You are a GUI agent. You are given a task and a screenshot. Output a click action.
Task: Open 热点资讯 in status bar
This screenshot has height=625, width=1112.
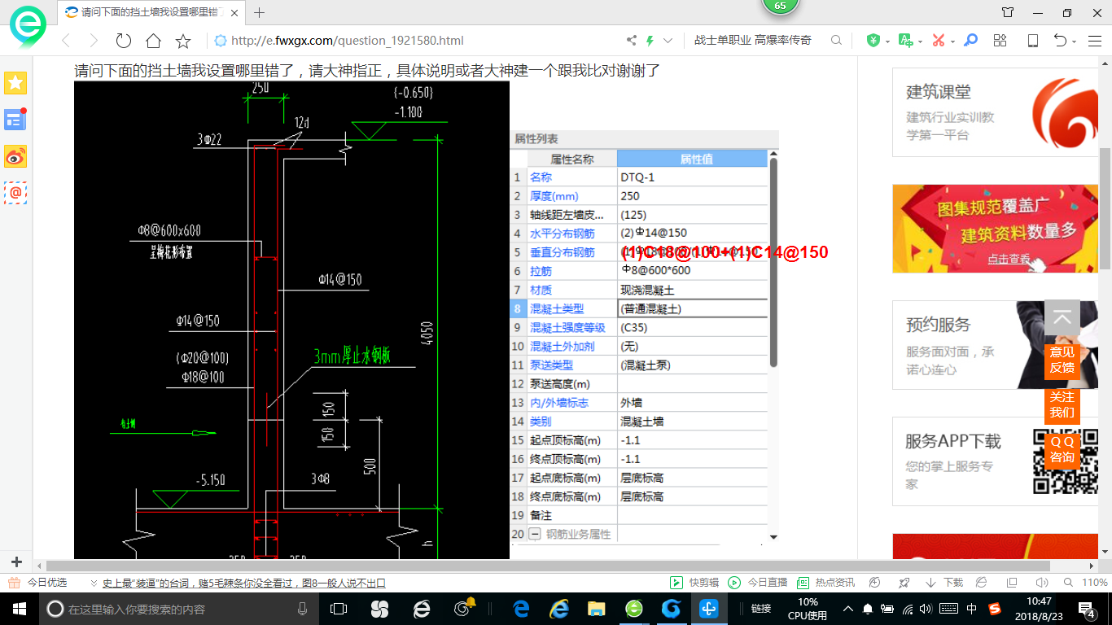[x=825, y=583]
